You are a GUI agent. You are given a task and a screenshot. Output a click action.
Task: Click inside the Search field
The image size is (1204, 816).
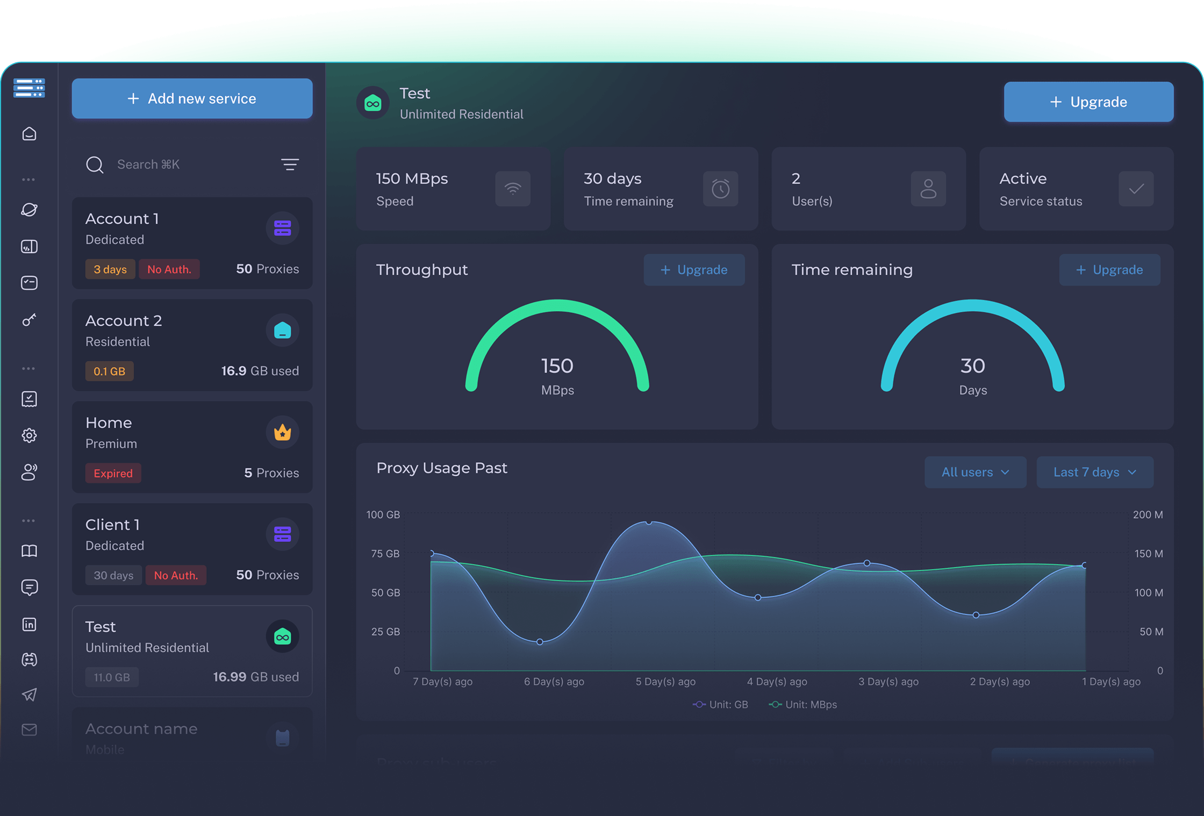click(161, 164)
